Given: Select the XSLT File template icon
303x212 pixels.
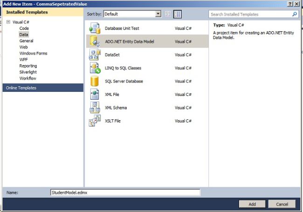Looking at the screenshot, I should [x=95, y=121].
